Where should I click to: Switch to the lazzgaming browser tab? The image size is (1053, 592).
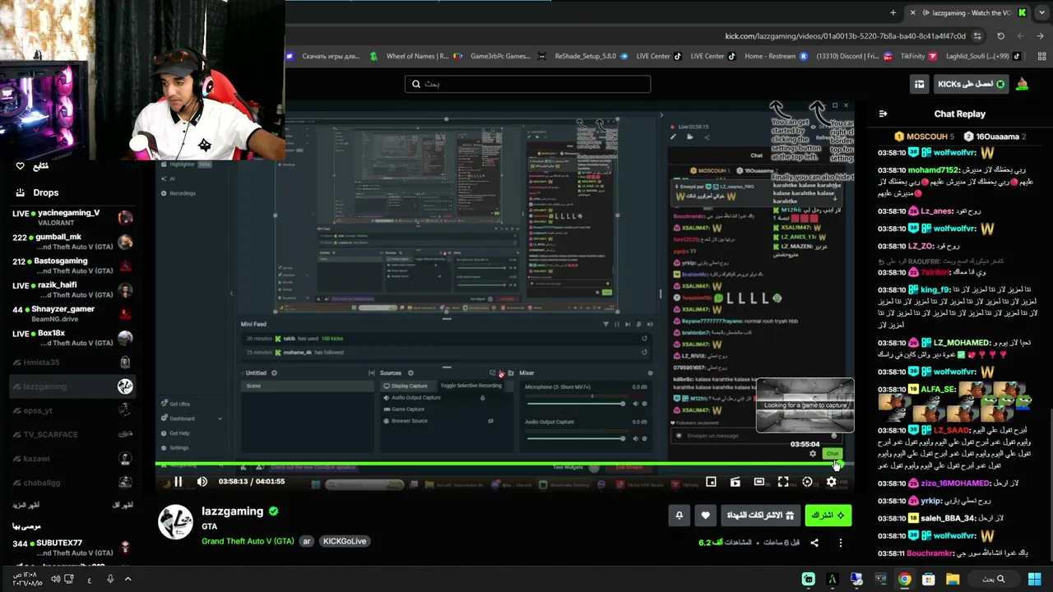967,12
